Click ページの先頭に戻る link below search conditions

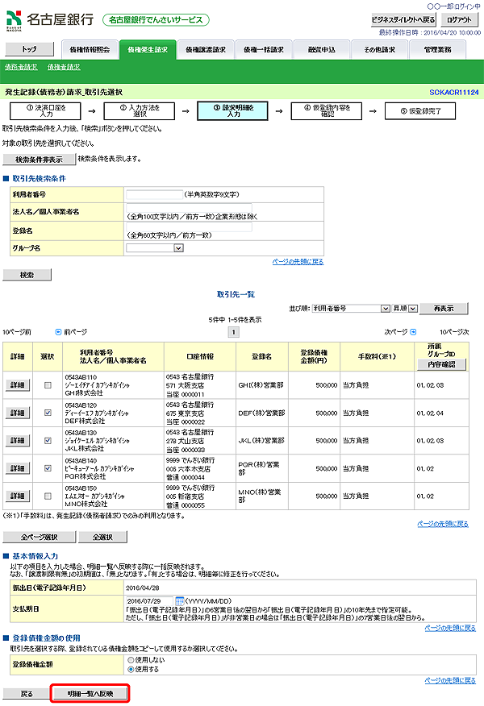click(x=298, y=262)
